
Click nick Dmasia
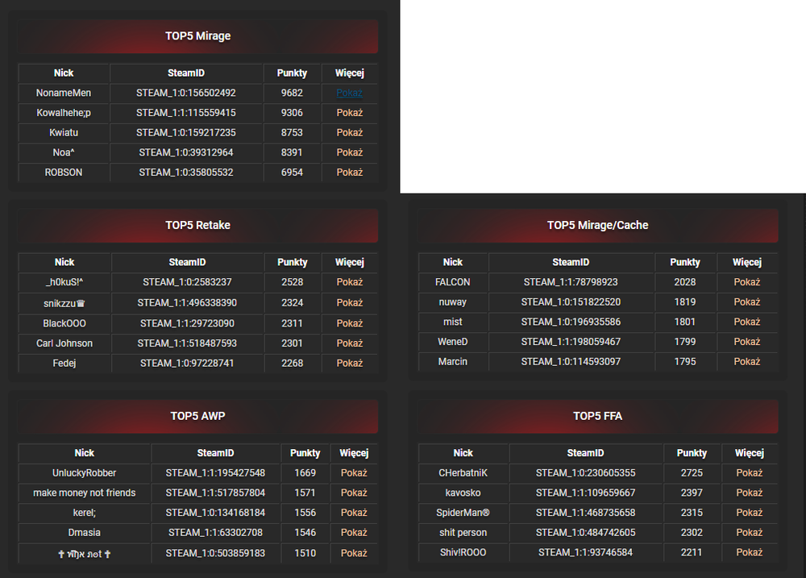coord(85,533)
